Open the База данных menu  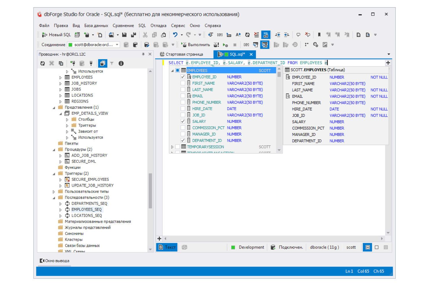click(x=96, y=25)
